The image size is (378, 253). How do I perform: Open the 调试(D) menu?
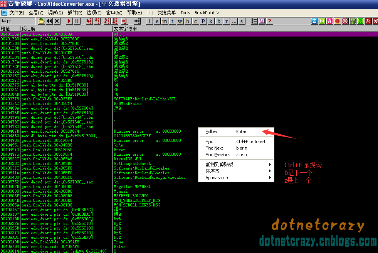point(55,13)
